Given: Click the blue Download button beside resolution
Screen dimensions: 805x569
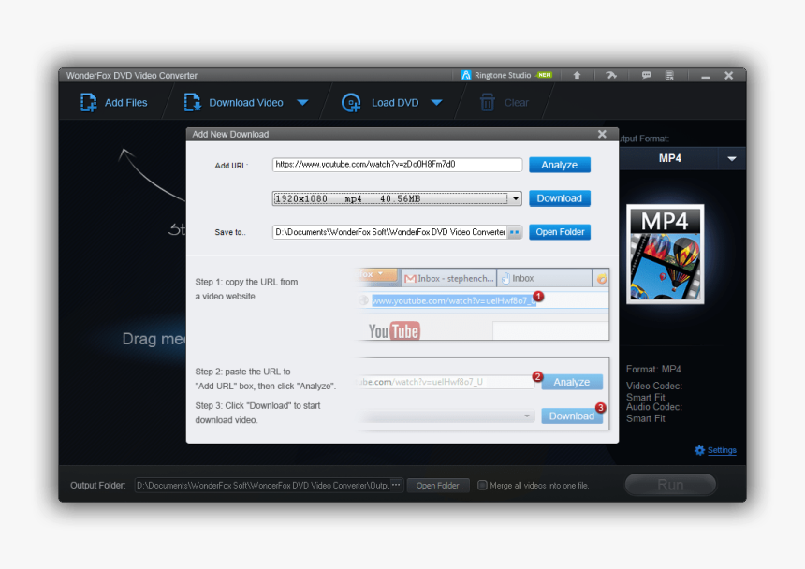Looking at the screenshot, I should [x=560, y=198].
